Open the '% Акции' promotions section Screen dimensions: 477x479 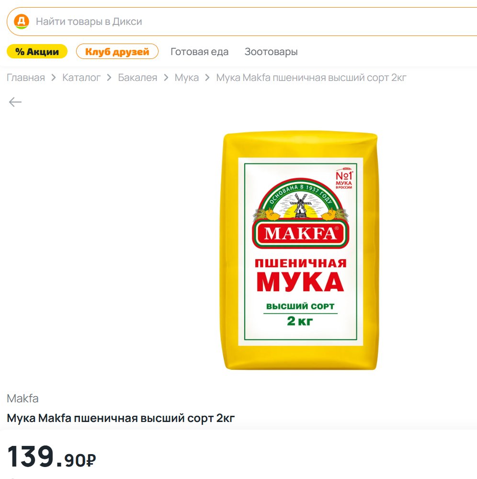coord(37,52)
